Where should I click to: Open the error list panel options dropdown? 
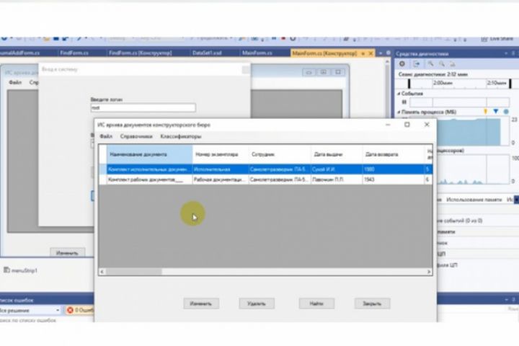507,300
